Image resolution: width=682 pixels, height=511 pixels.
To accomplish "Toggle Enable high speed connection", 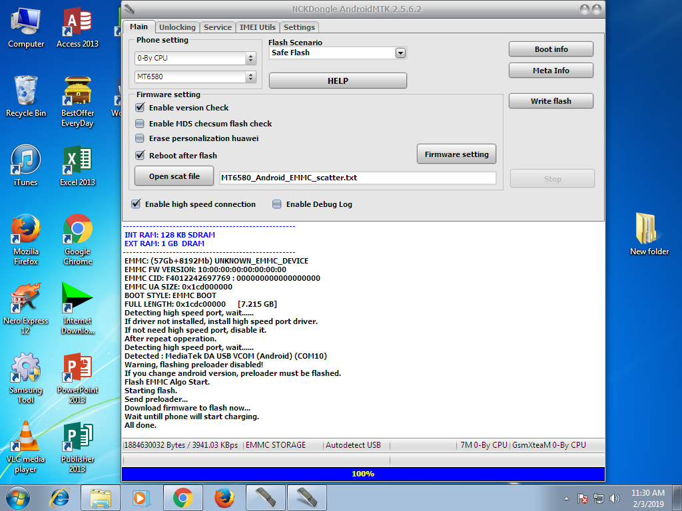I will (136, 204).
